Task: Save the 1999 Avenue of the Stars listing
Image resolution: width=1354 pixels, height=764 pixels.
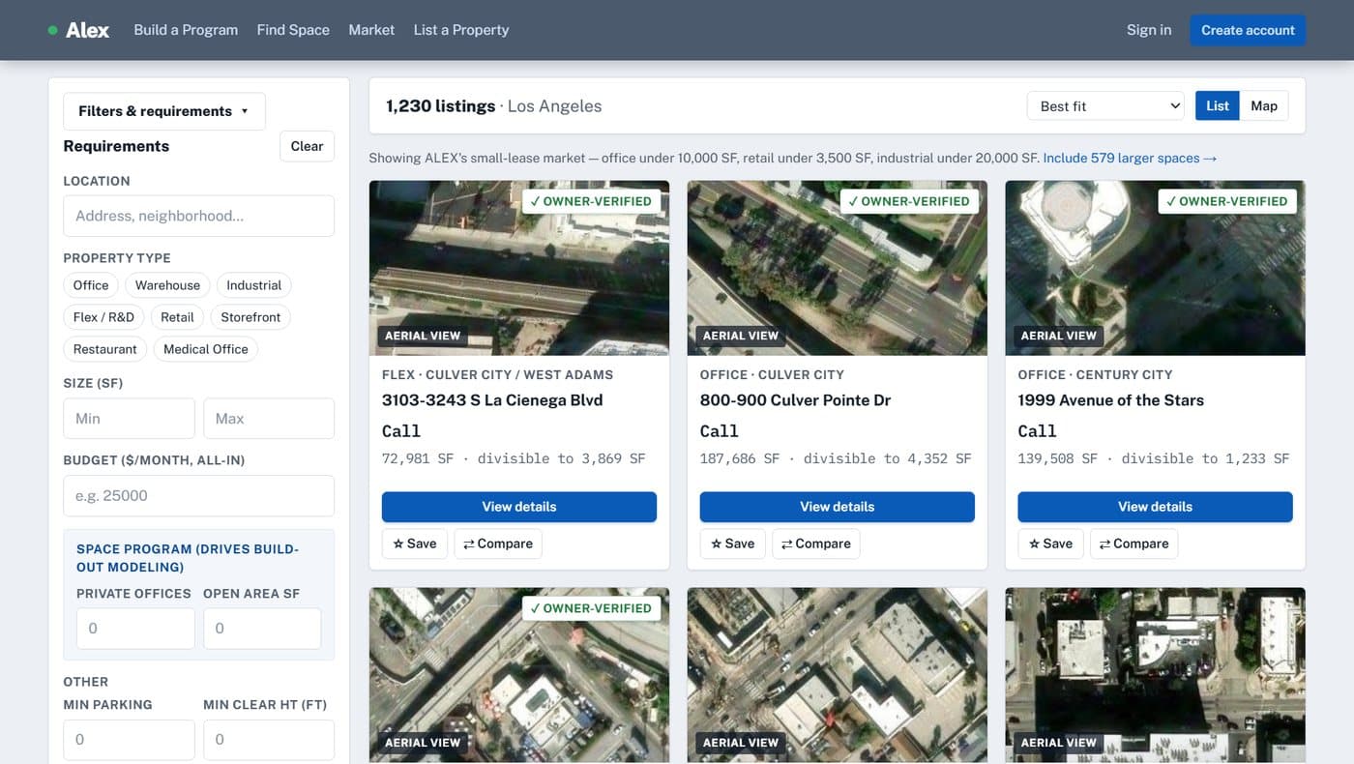Action: [x=1051, y=544]
